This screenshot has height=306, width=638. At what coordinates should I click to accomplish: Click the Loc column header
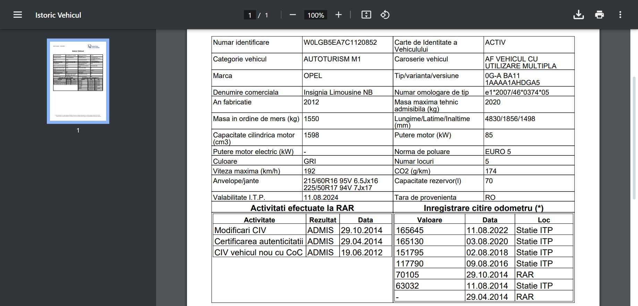point(544,220)
